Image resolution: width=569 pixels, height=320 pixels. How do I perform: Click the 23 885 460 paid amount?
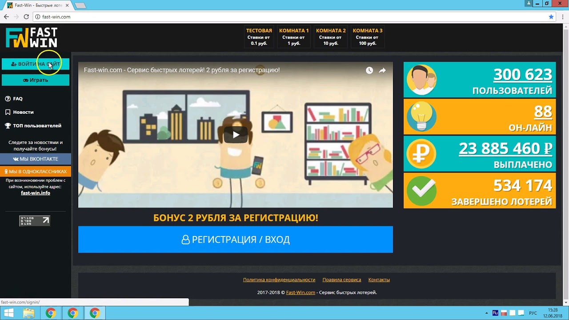tap(505, 148)
